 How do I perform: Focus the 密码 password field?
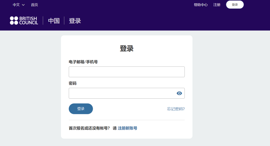[x=127, y=93]
